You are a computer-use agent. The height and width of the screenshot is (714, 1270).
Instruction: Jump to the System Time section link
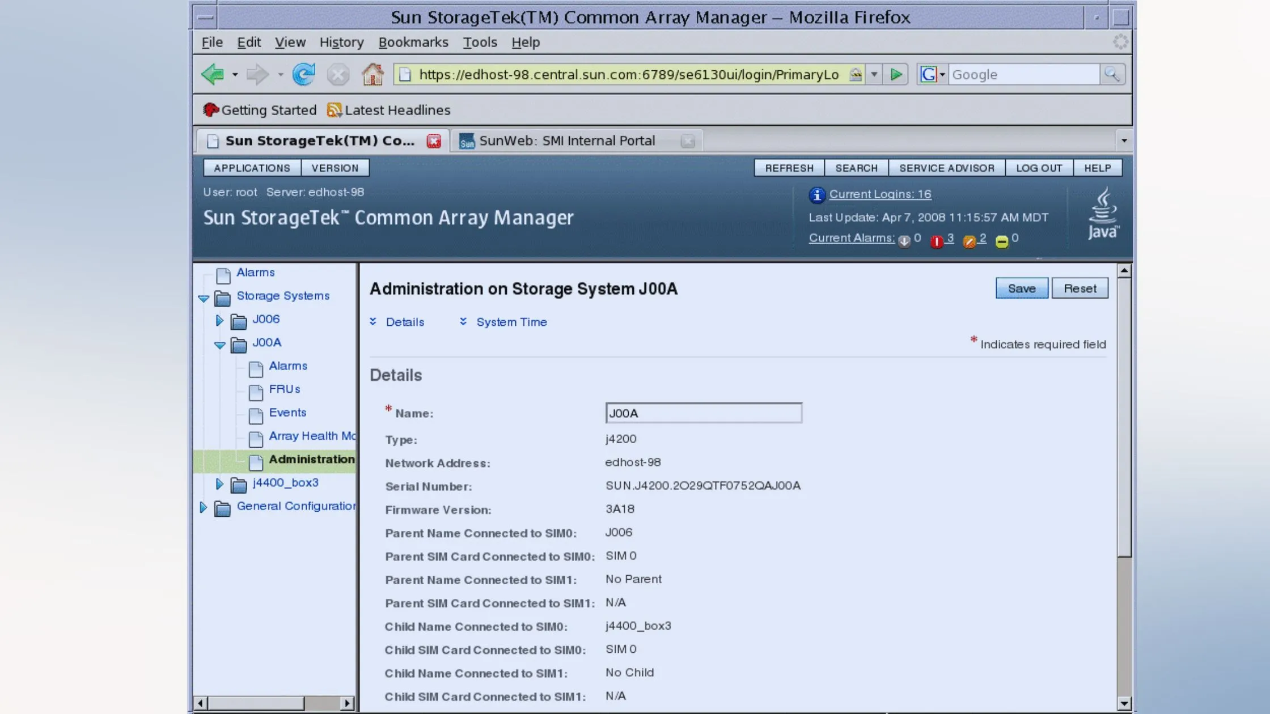tap(511, 322)
